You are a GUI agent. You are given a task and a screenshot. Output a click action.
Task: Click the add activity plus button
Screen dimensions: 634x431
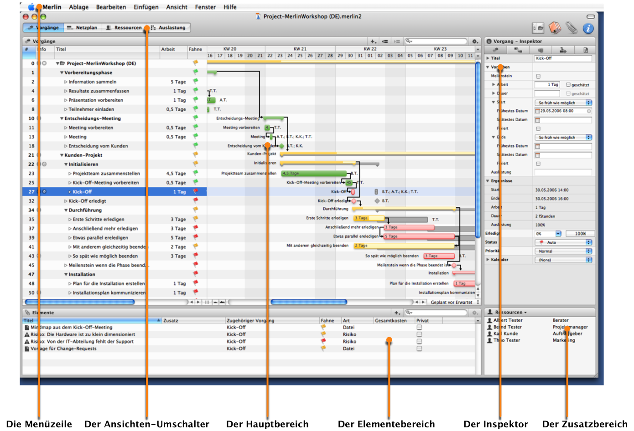(x=373, y=41)
